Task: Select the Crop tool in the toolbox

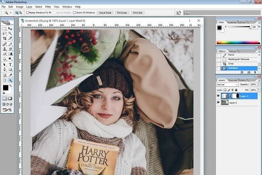Action: (x=5, y=38)
